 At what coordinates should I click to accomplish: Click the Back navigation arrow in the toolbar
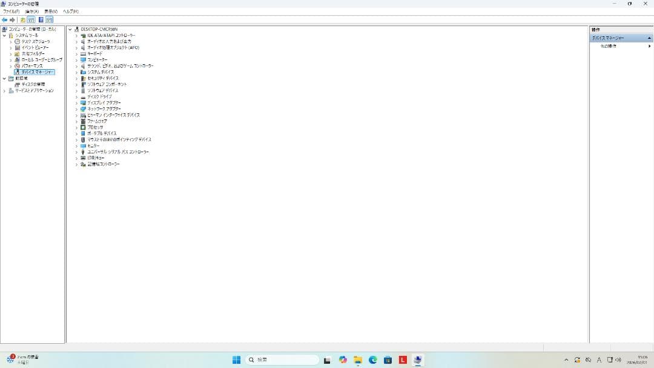click(x=5, y=19)
